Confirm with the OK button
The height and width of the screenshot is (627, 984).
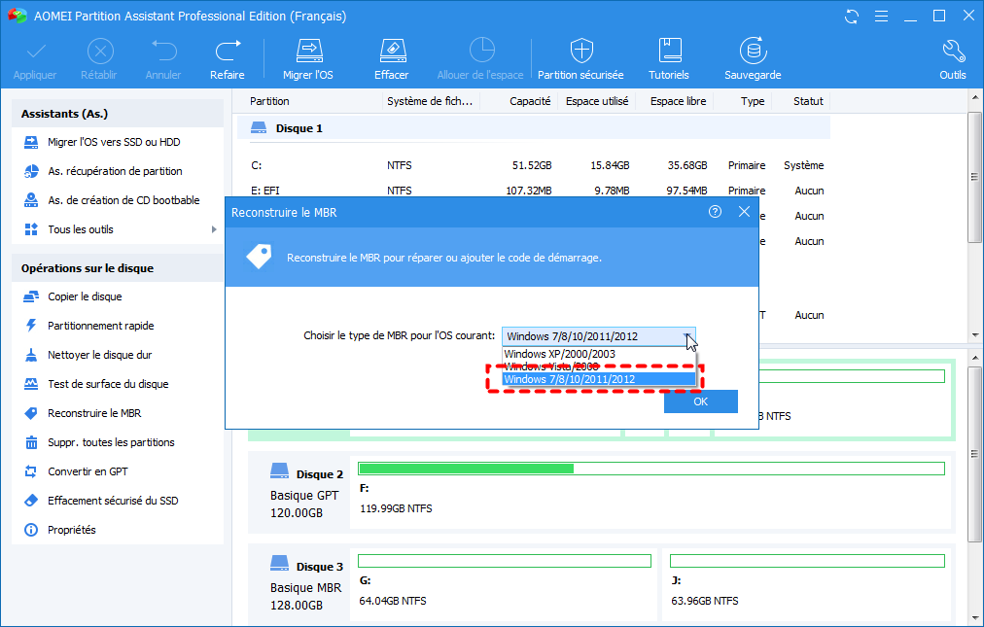pyautogui.click(x=701, y=401)
